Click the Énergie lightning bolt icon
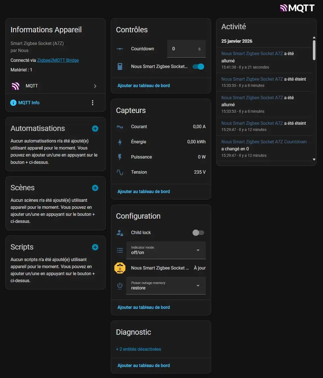 (x=120, y=142)
